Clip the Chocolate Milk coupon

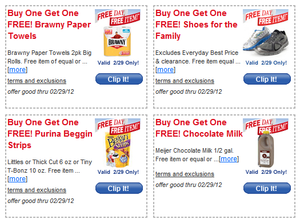[267, 188]
